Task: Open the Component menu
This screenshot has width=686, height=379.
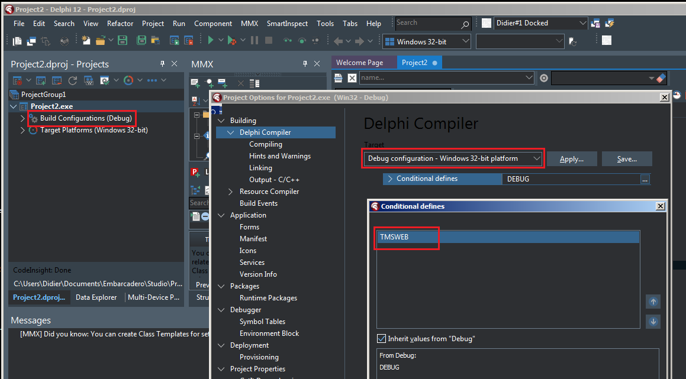Action: 213,24
